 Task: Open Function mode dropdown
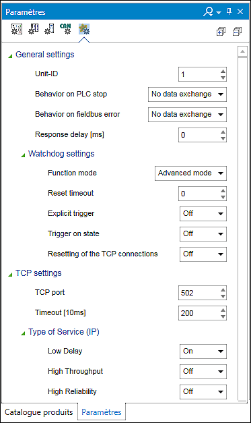click(x=190, y=173)
